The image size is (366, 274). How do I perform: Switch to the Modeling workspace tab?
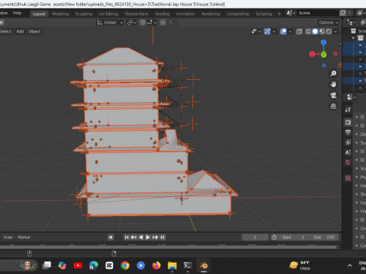coord(60,14)
